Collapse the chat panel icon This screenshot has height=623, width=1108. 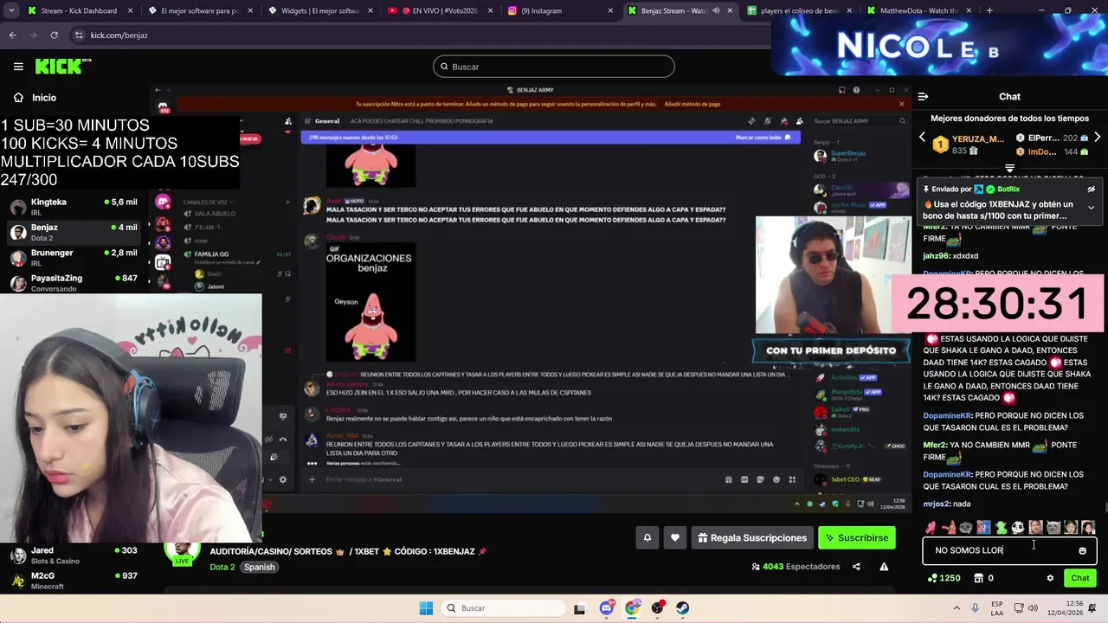click(923, 97)
